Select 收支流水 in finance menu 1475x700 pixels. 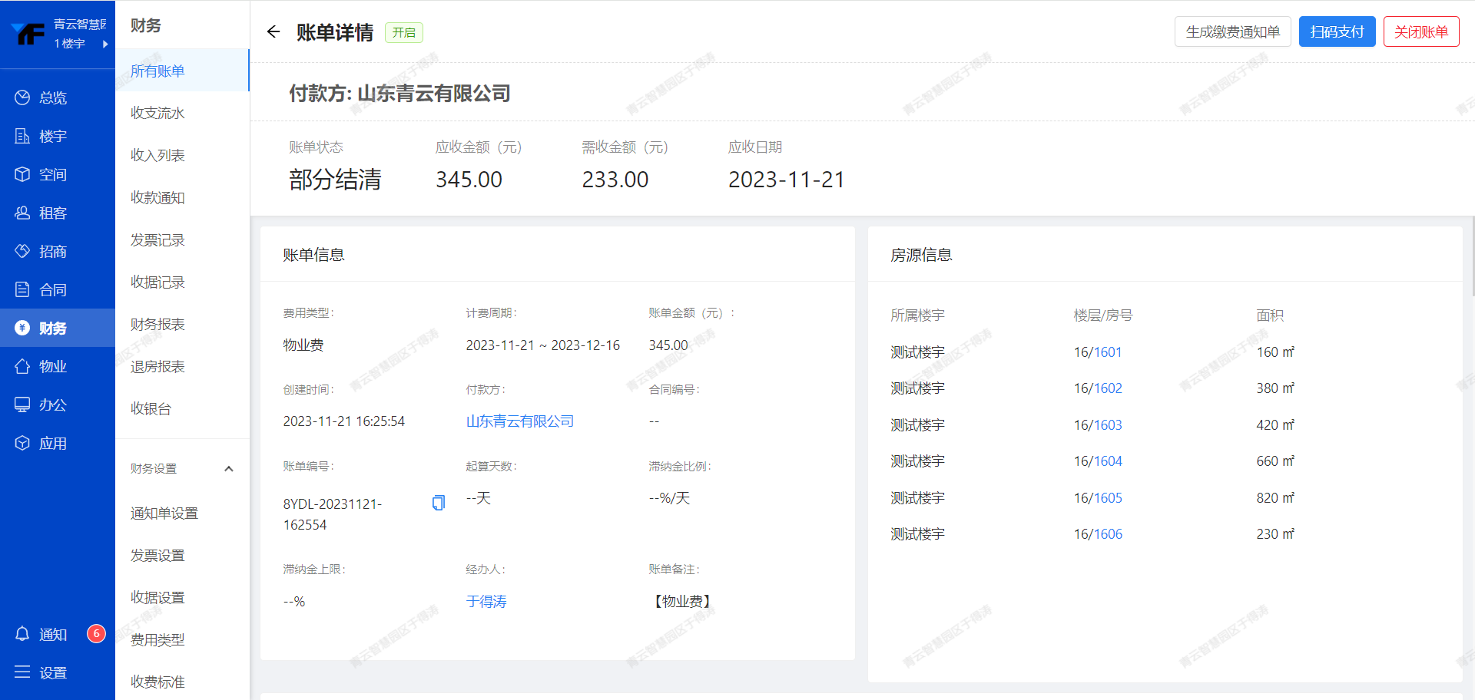pyautogui.click(x=157, y=113)
